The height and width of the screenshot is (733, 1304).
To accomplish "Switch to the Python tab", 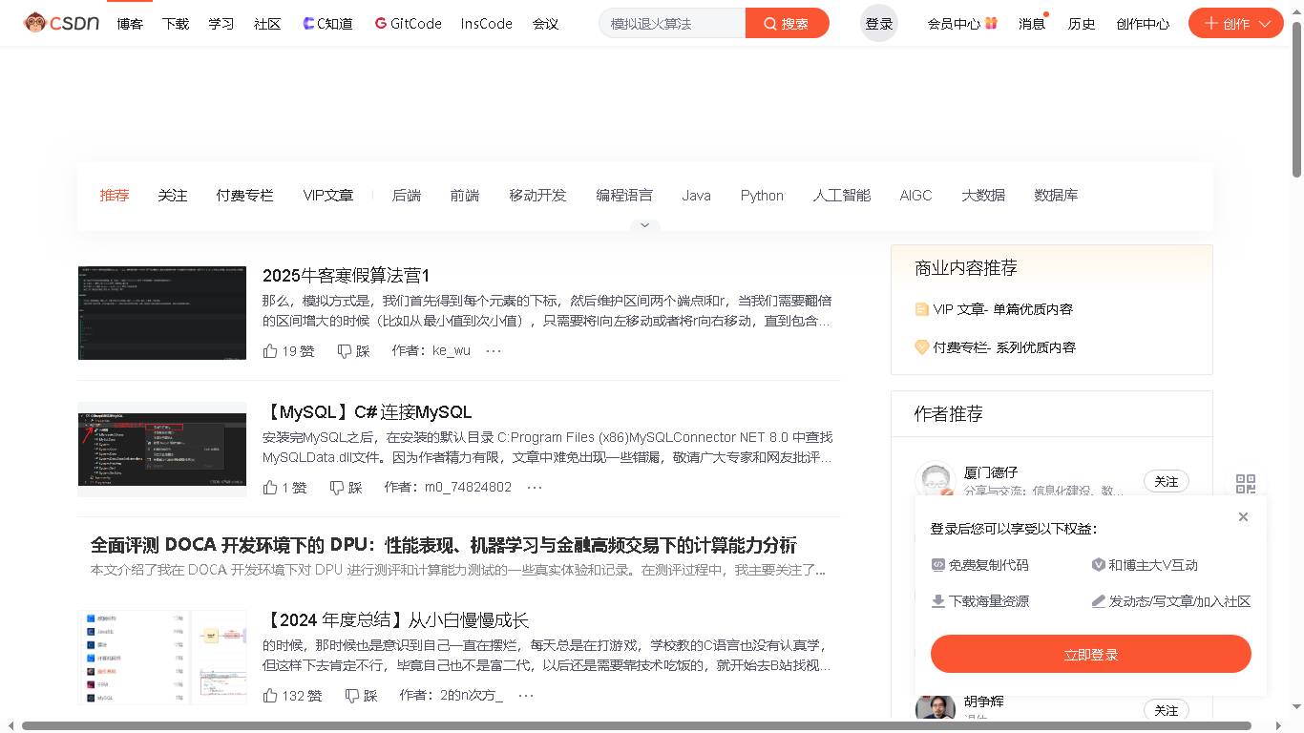I will [762, 196].
